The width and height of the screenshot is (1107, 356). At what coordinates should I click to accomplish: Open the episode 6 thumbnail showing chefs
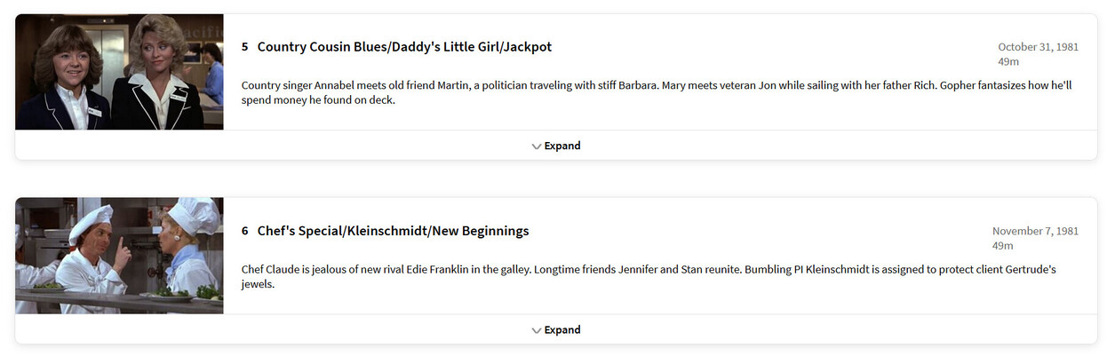[119, 256]
